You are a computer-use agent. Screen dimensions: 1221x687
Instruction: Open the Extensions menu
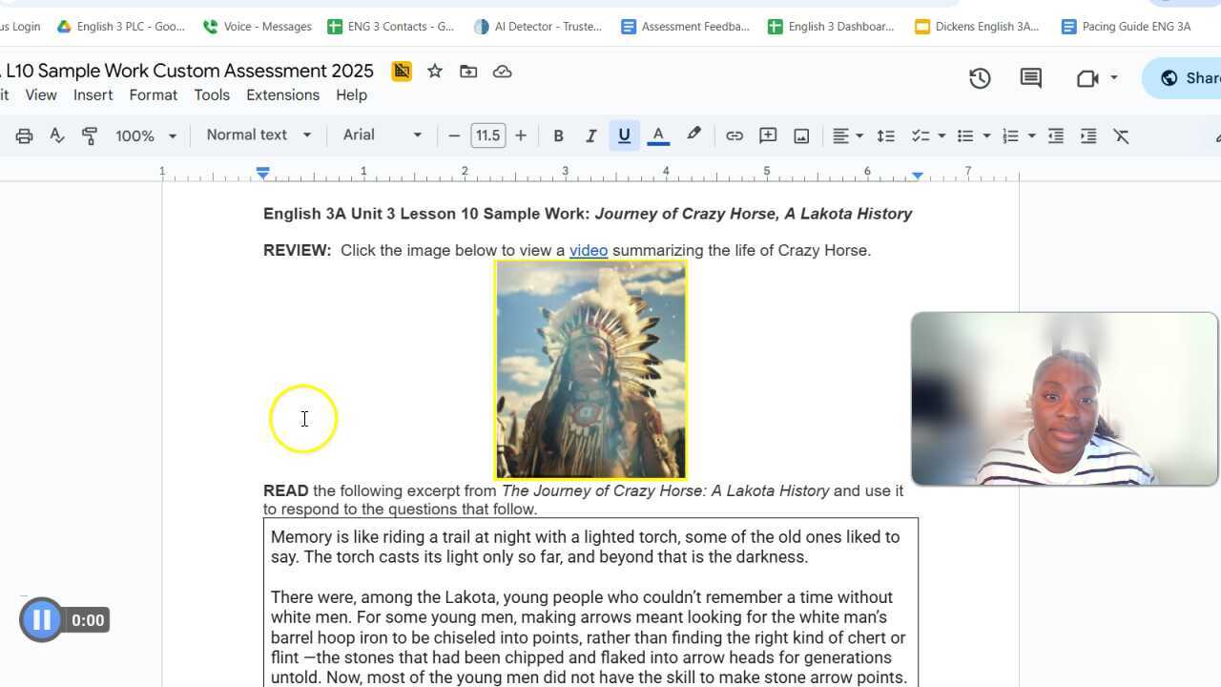click(x=282, y=94)
